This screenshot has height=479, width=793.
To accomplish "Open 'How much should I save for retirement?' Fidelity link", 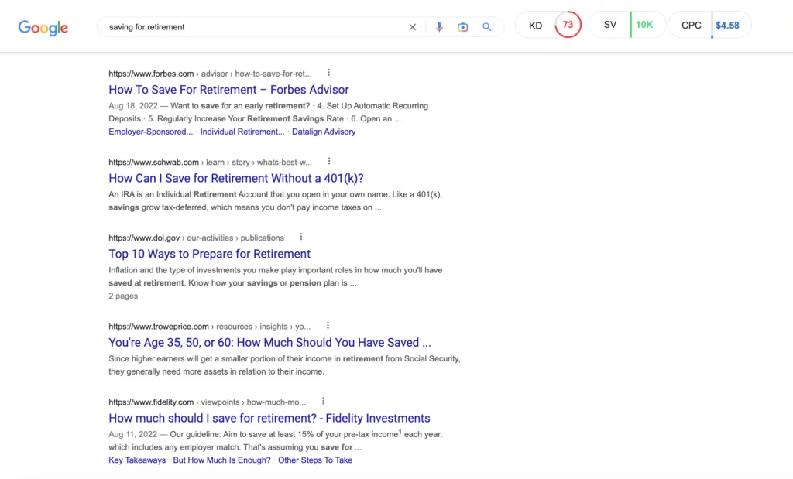I will (x=269, y=418).
